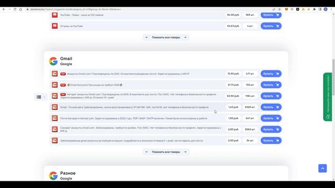Click the mail icon of the 15,95 руб. row
The width and height of the screenshot is (335, 188).
[x=54, y=74]
